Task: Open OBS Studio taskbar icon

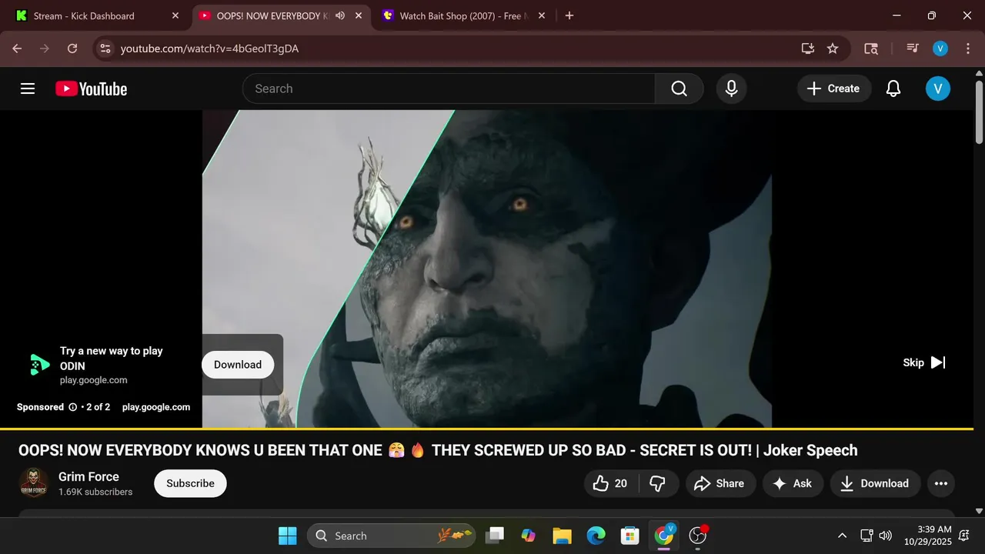Action: 698,536
